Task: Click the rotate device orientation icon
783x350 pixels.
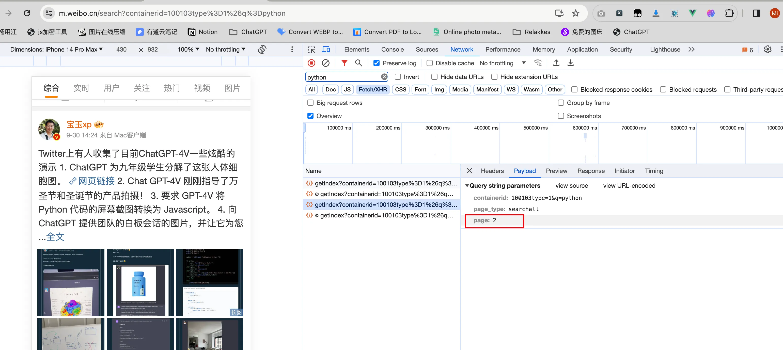Action: [x=262, y=49]
